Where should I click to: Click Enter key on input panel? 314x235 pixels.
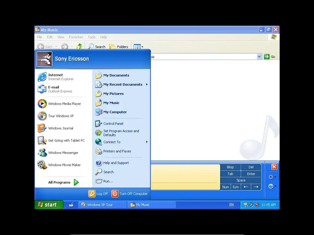251,174
